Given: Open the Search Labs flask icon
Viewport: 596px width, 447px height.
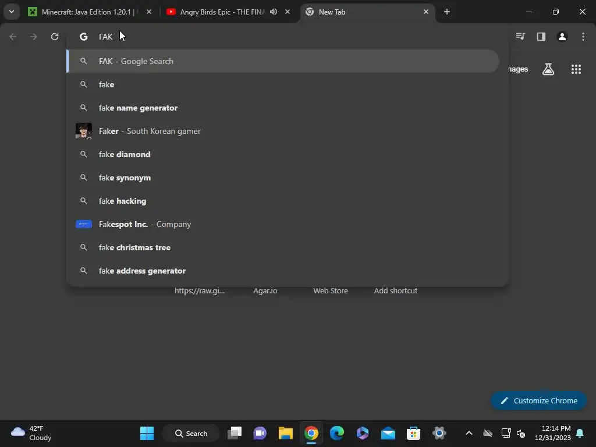Looking at the screenshot, I should (548, 69).
